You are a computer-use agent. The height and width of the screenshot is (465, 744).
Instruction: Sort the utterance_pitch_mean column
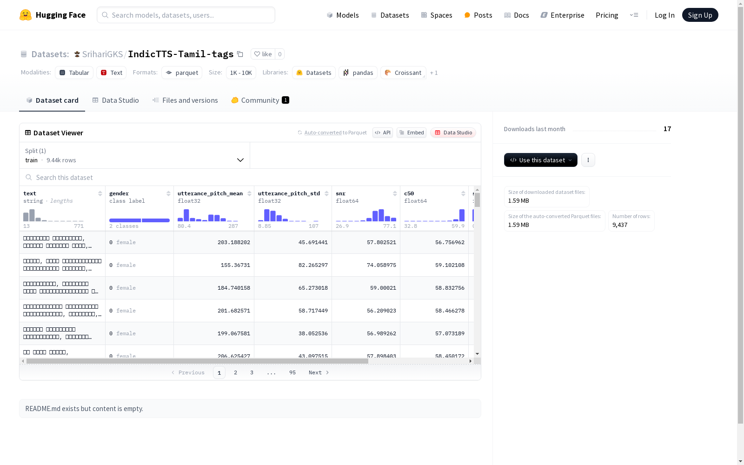(249, 193)
